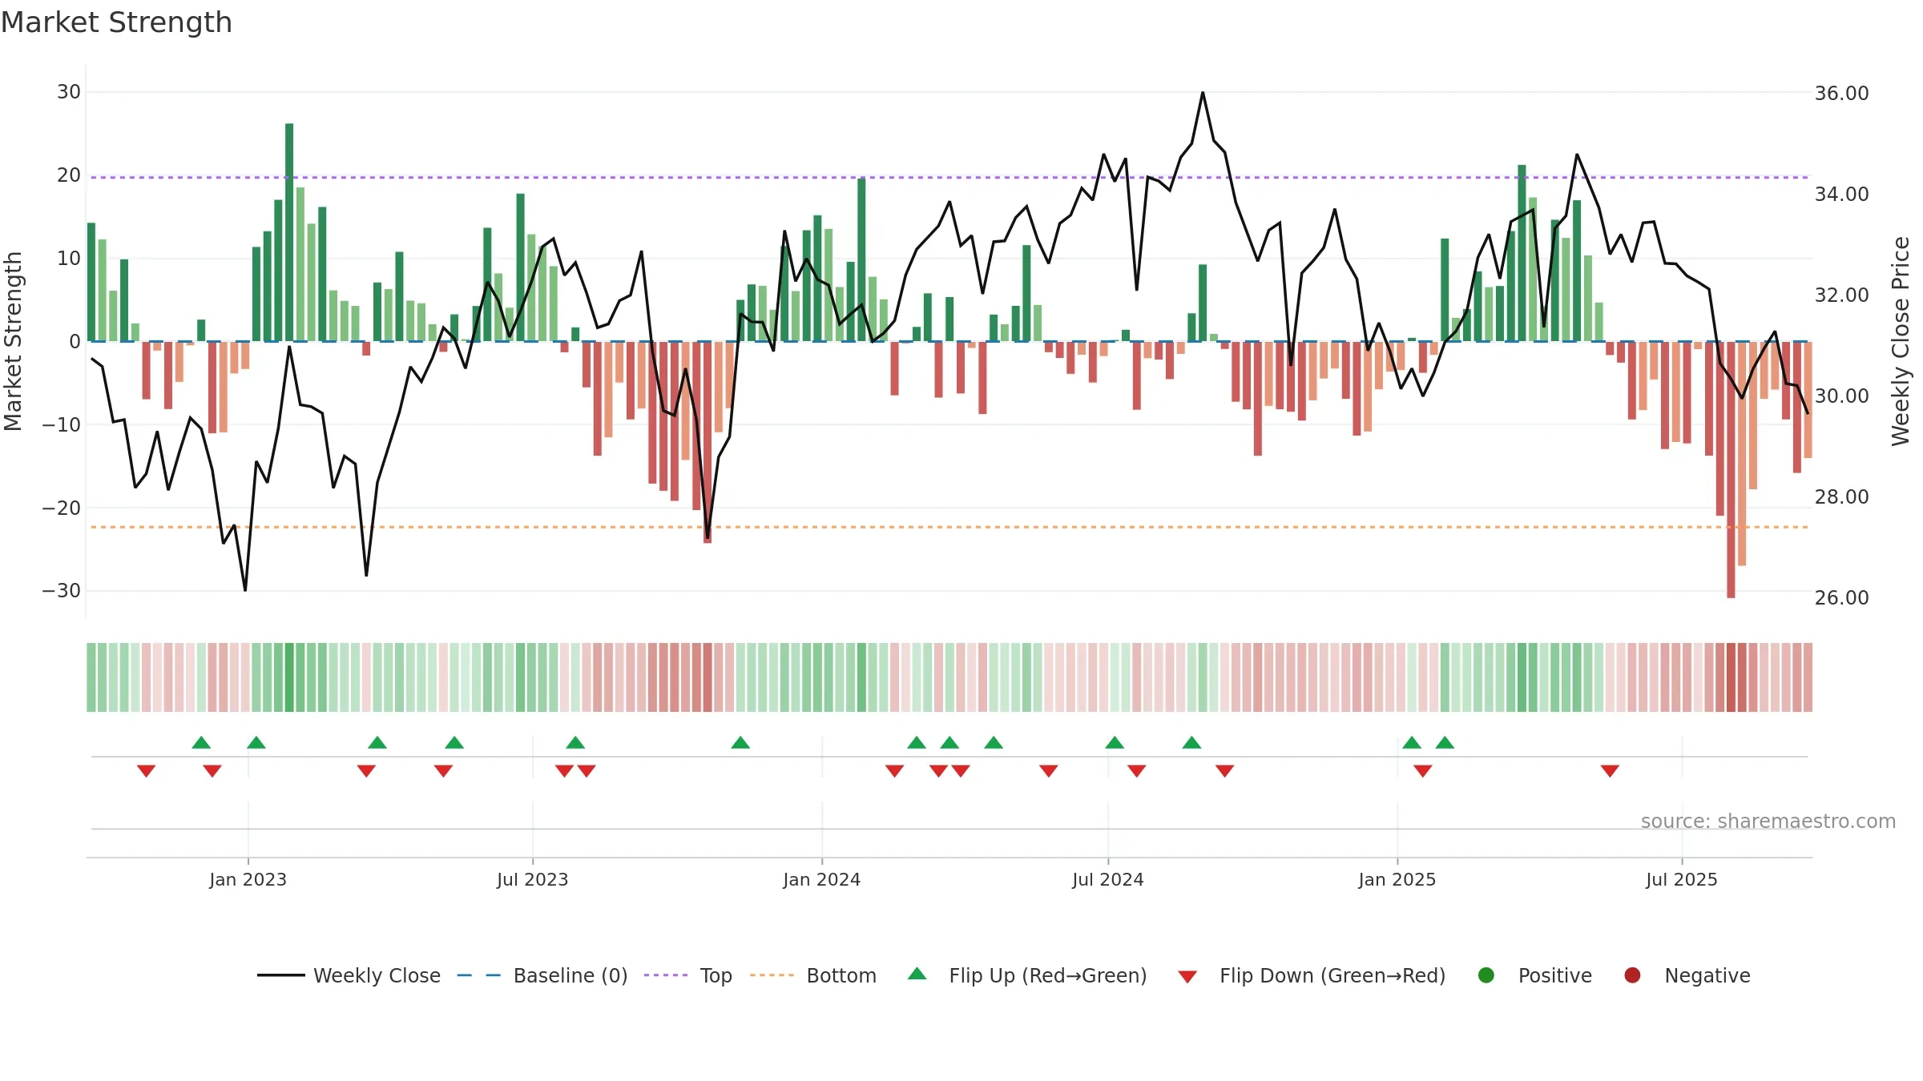The width and height of the screenshot is (1923, 1081).
Task: Toggle Flip Up (Red→Green) legend entry
Action: (1027, 975)
